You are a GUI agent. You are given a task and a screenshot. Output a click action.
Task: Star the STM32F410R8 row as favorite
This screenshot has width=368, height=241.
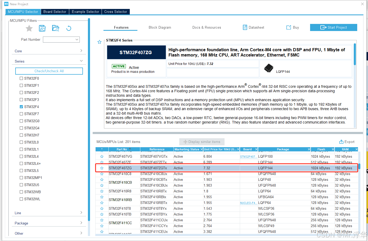click(x=102, y=191)
